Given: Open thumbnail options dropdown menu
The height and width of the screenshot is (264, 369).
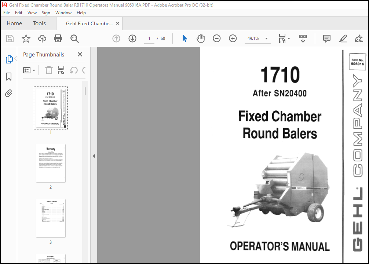Looking at the screenshot, I should [x=29, y=70].
